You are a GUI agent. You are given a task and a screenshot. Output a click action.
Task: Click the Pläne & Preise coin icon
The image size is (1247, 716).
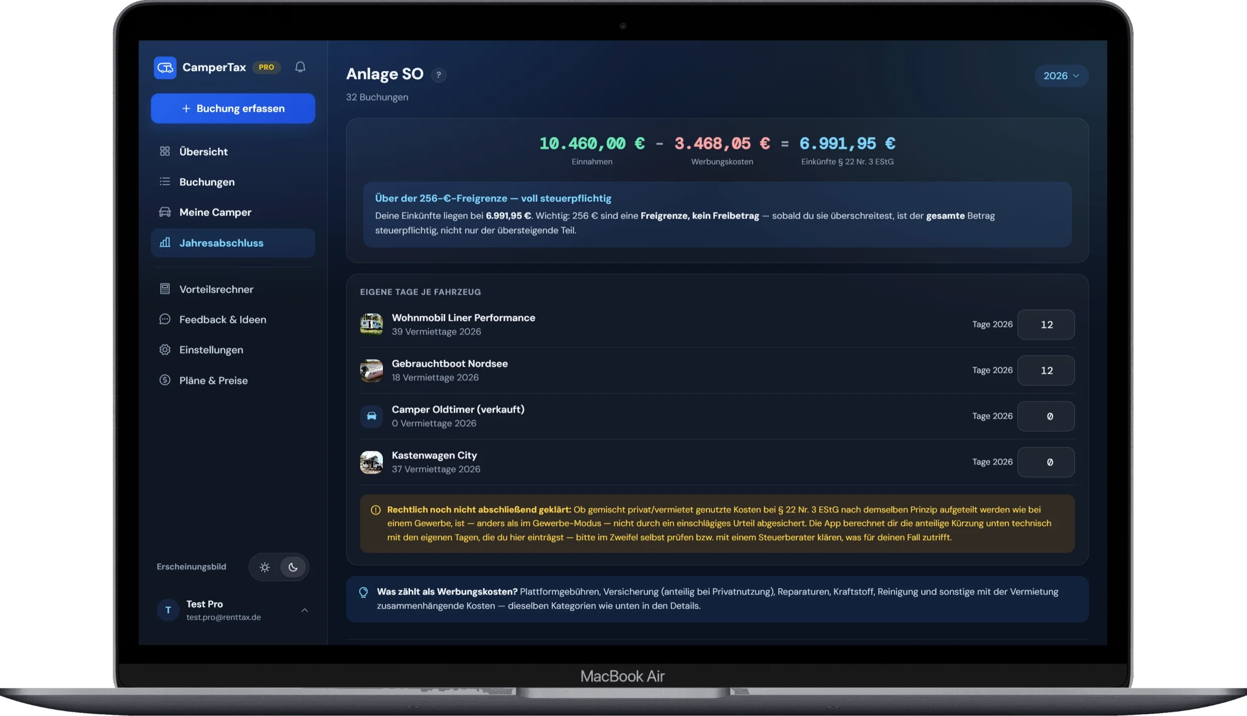pyautogui.click(x=165, y=380)
